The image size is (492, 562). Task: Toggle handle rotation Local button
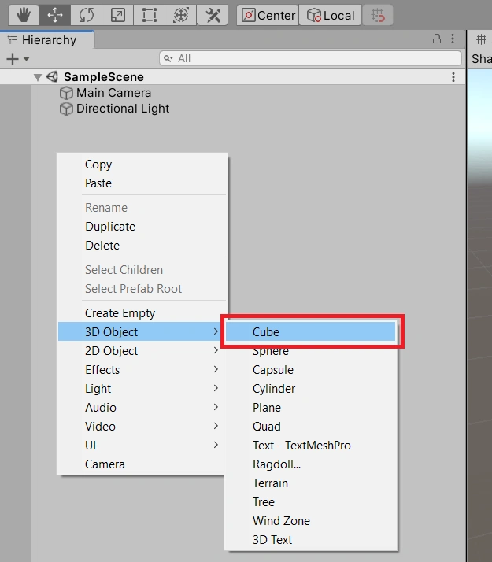[331, 15]
